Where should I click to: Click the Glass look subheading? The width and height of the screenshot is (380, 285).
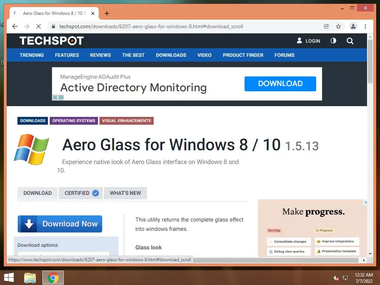tap(148, 248)
